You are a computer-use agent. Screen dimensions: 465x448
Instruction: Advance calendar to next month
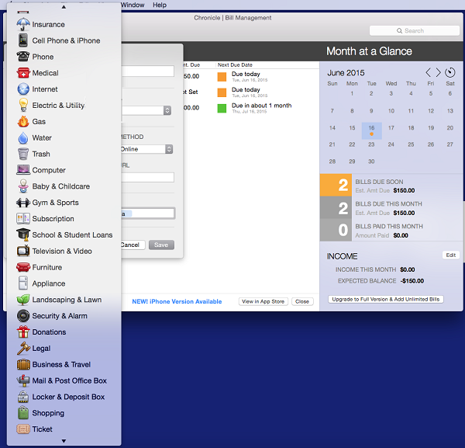[x=438, y=72]
